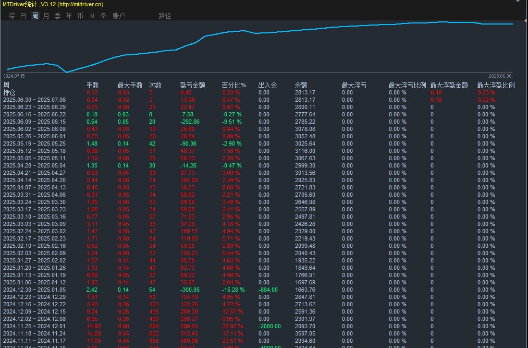Click the 最大浮亏比例 column header

[407, 85]
